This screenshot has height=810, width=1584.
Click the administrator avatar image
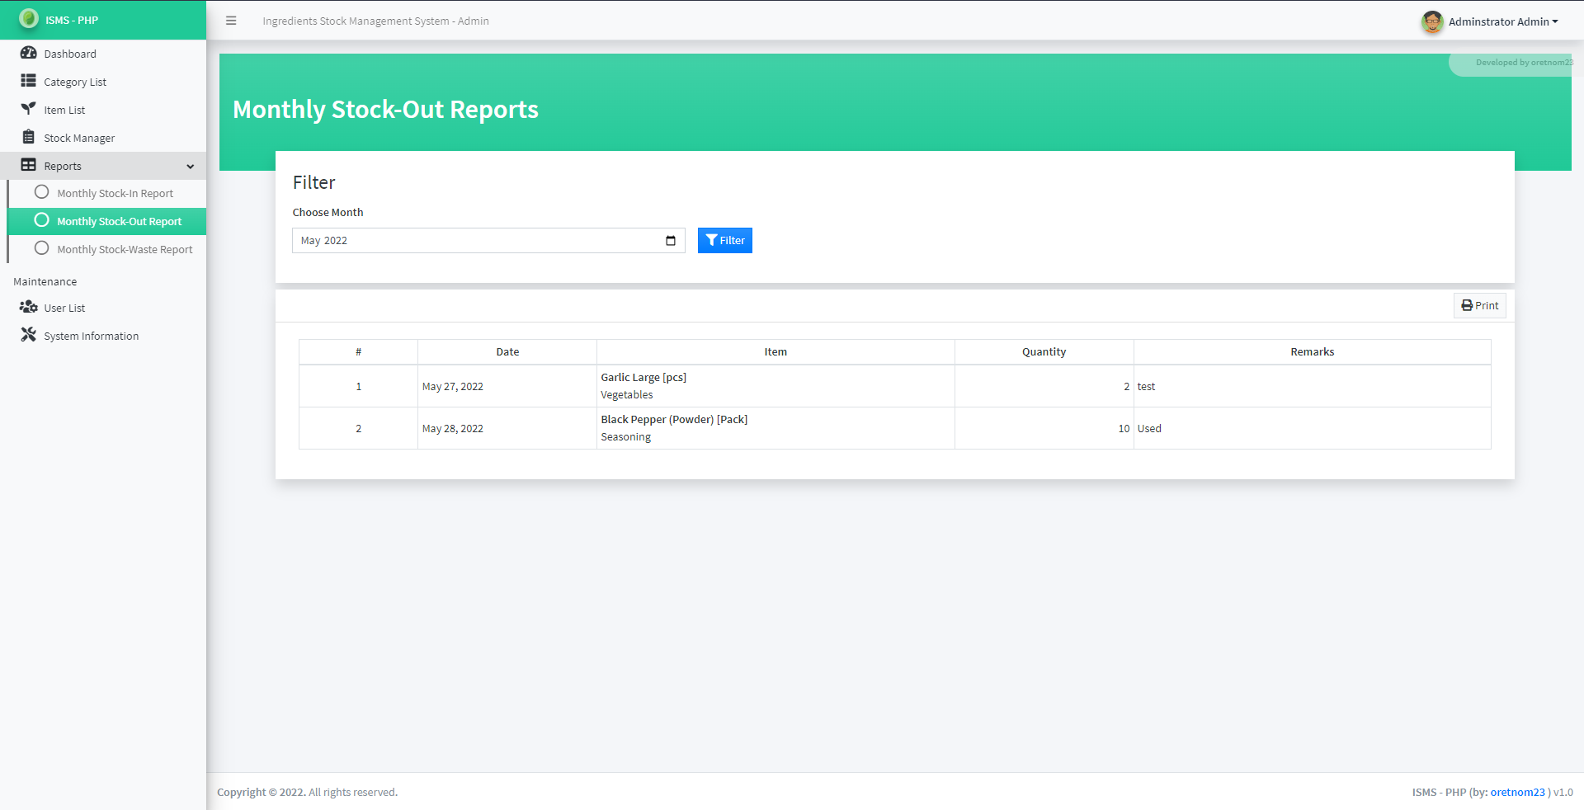[x=1432, y=21]
